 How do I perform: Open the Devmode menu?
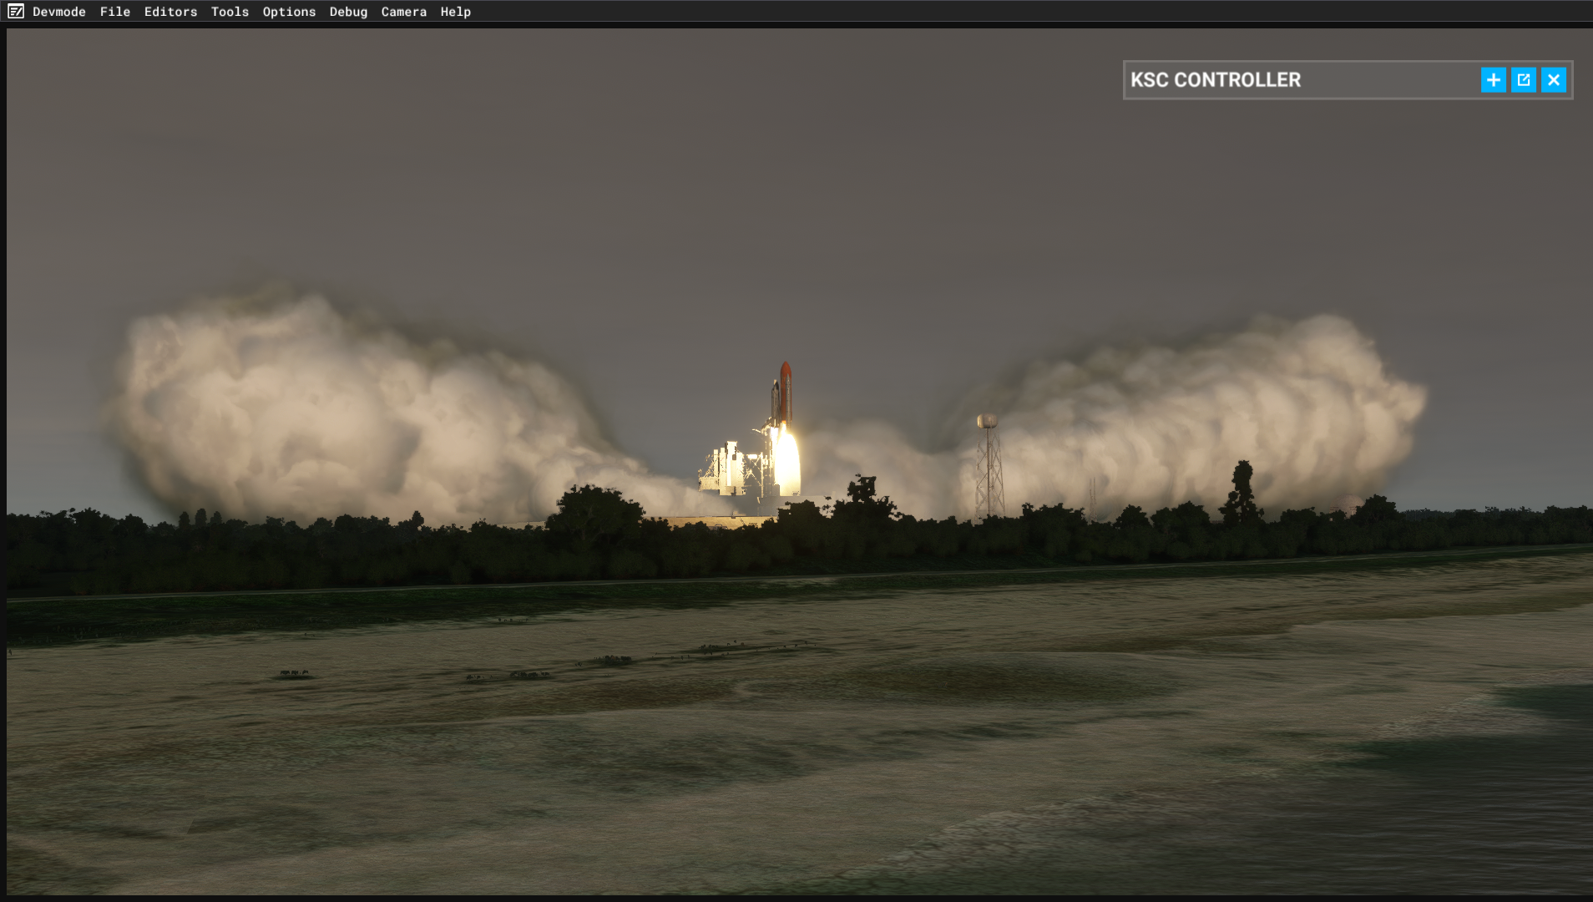[x=59, y=12]
